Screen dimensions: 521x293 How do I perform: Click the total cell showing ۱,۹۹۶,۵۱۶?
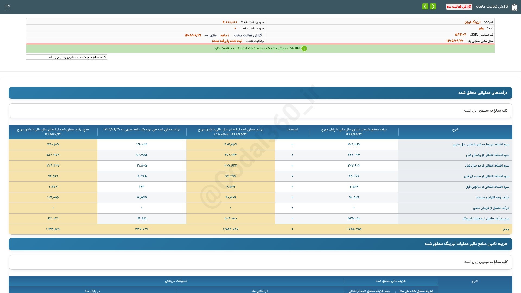(53, 229)
